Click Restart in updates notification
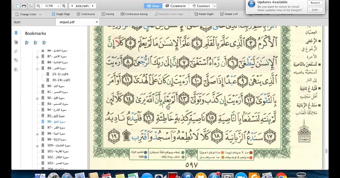Image resolution: width=340 pixels, height=178 pixels. coord(315,3)
